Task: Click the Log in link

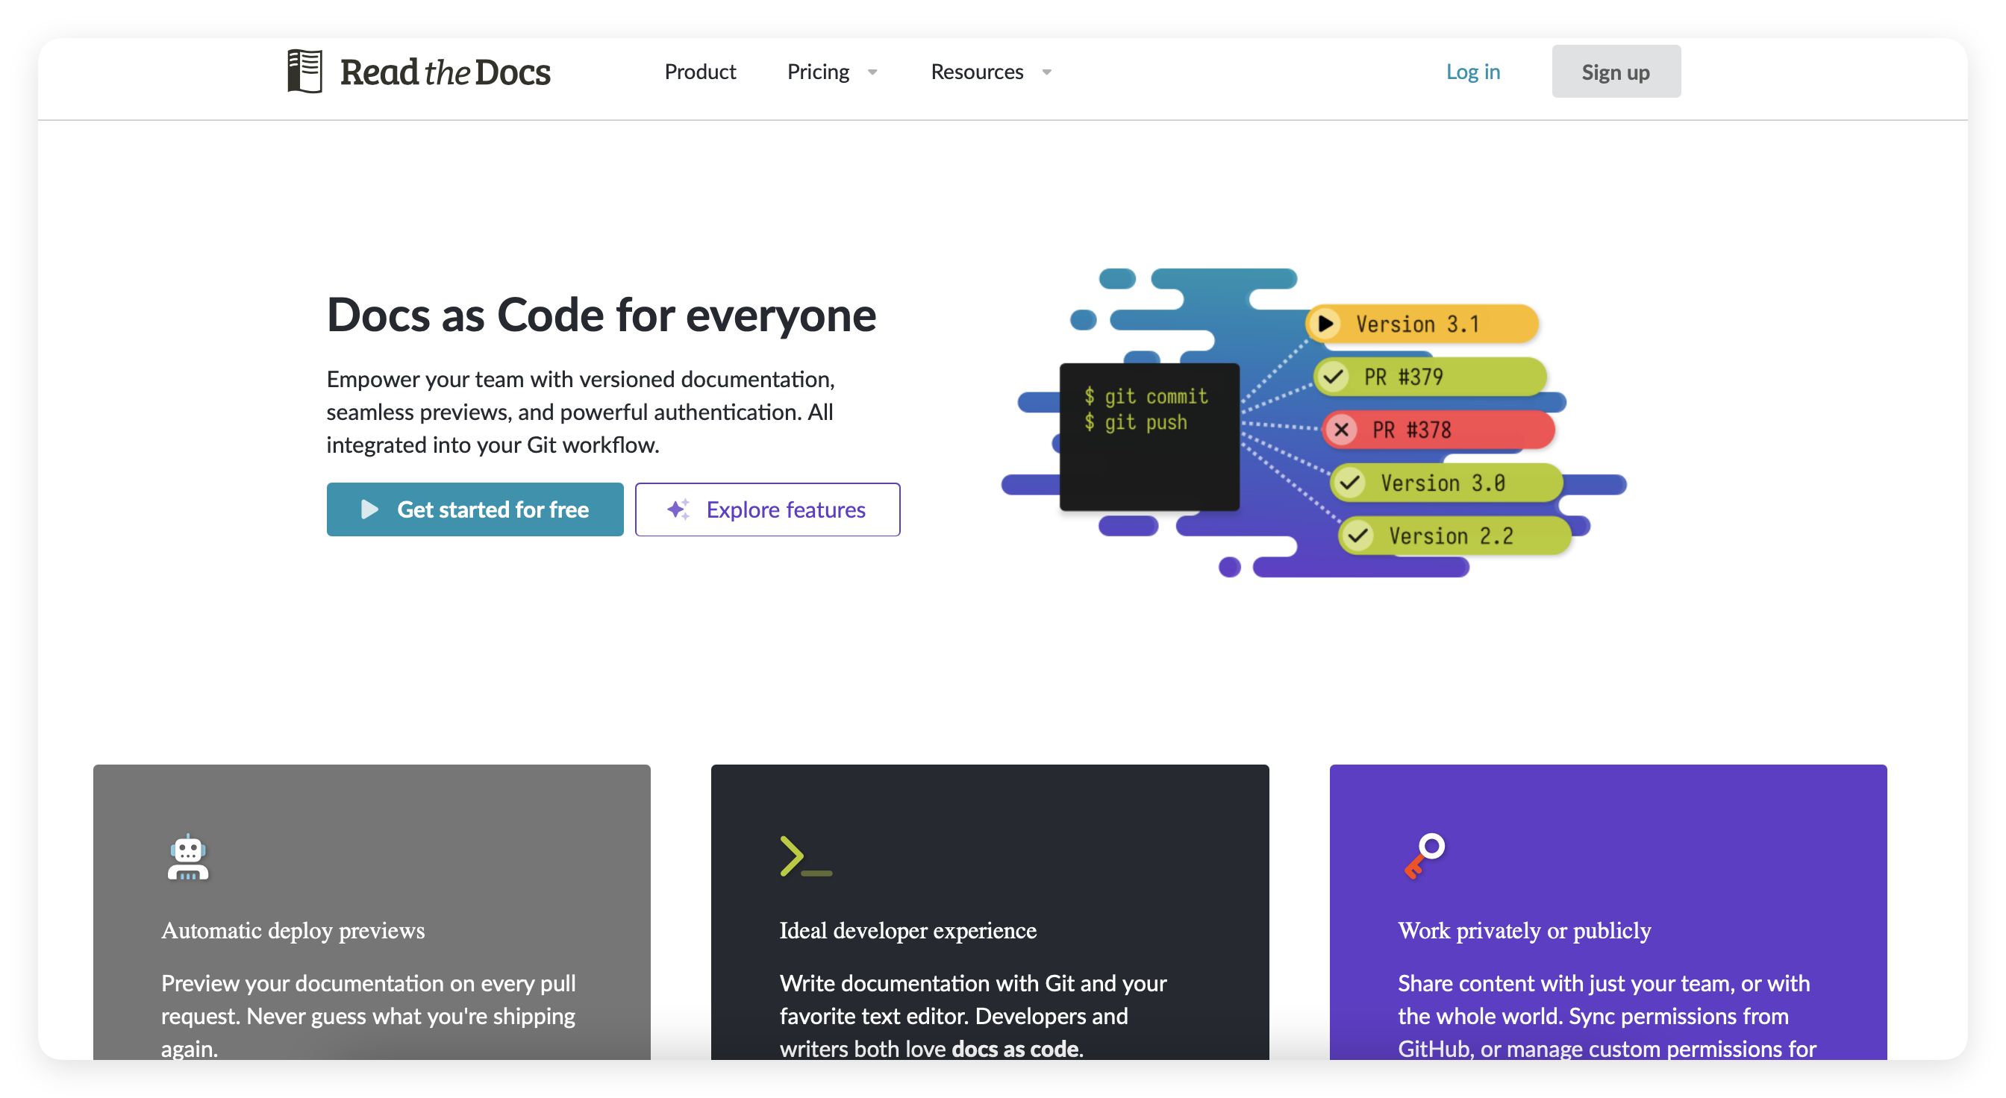Action: (x=1472, y=72)
